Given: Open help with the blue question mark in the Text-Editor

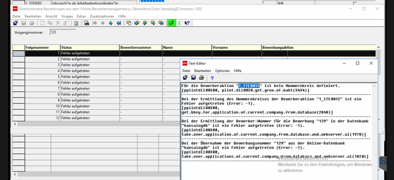Looking at the screenshot, I should point(212,78).
